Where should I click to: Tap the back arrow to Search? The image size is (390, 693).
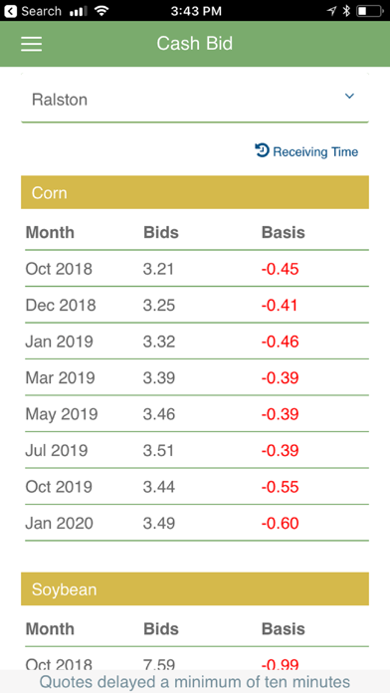[x=11, y=11]
